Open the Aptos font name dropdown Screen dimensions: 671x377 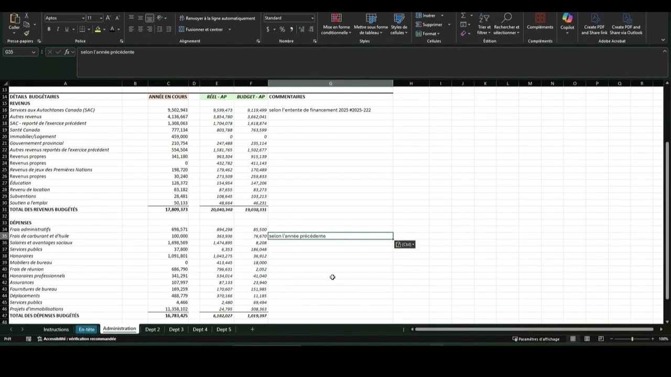(83, 18)
